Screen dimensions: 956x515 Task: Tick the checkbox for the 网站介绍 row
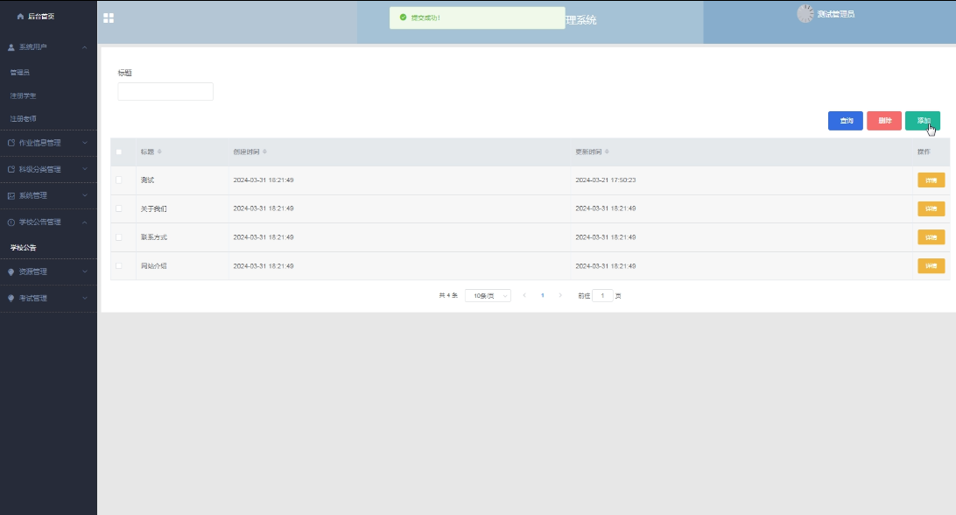pos(119,266)
